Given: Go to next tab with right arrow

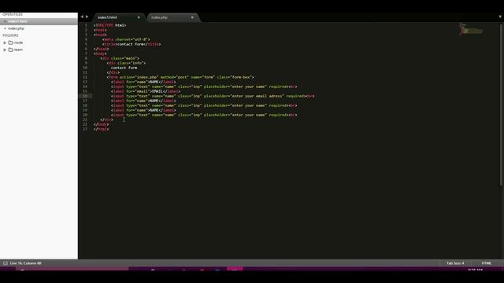Looking at the screenshot, I should click(x=87, y=17).
